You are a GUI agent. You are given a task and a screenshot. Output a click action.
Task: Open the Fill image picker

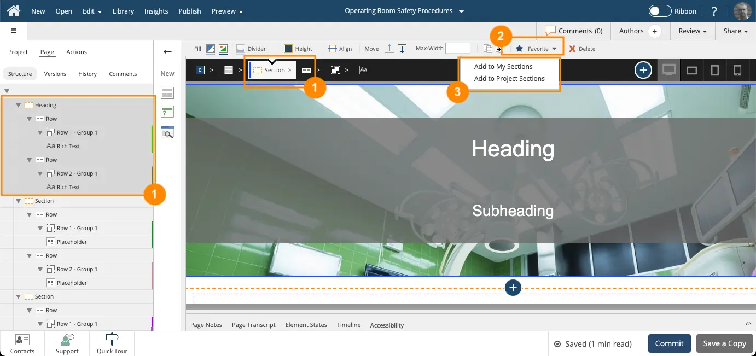click(223, 49)
